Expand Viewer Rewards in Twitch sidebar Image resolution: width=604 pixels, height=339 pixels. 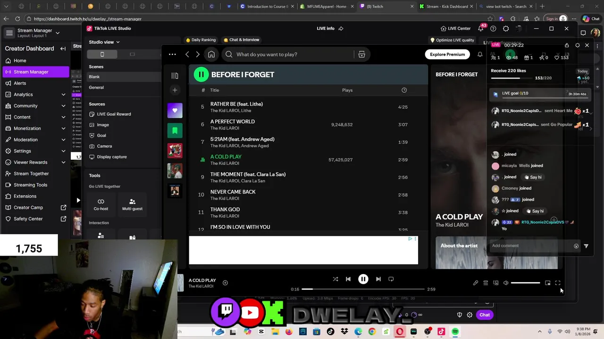(x=63, y=162)
